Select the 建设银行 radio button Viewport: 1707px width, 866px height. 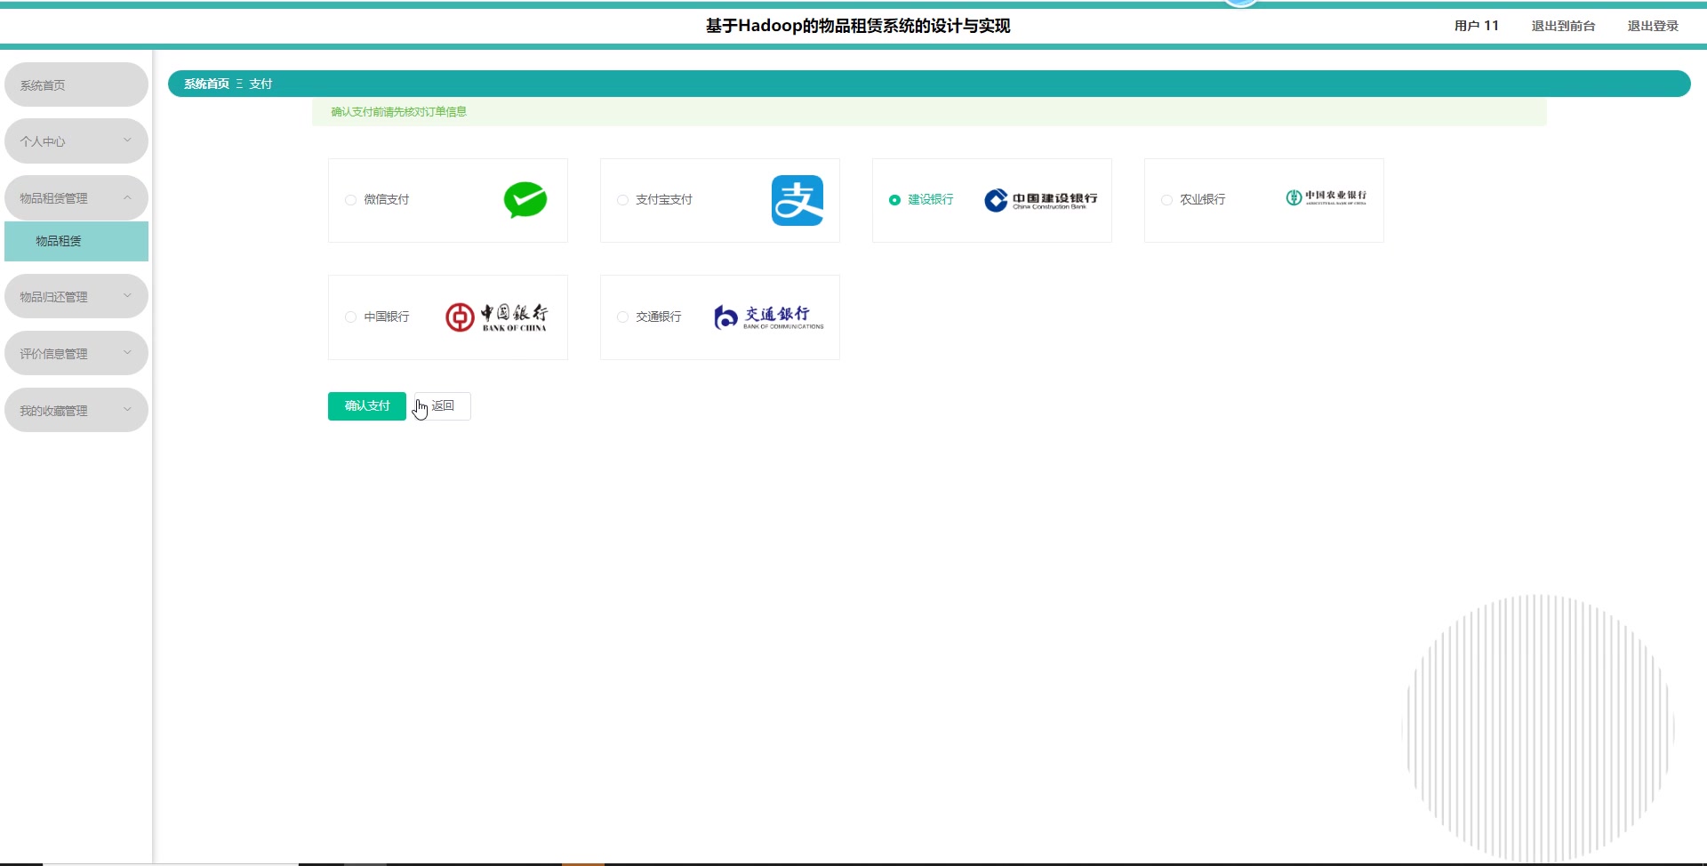(x=894, y=200)
